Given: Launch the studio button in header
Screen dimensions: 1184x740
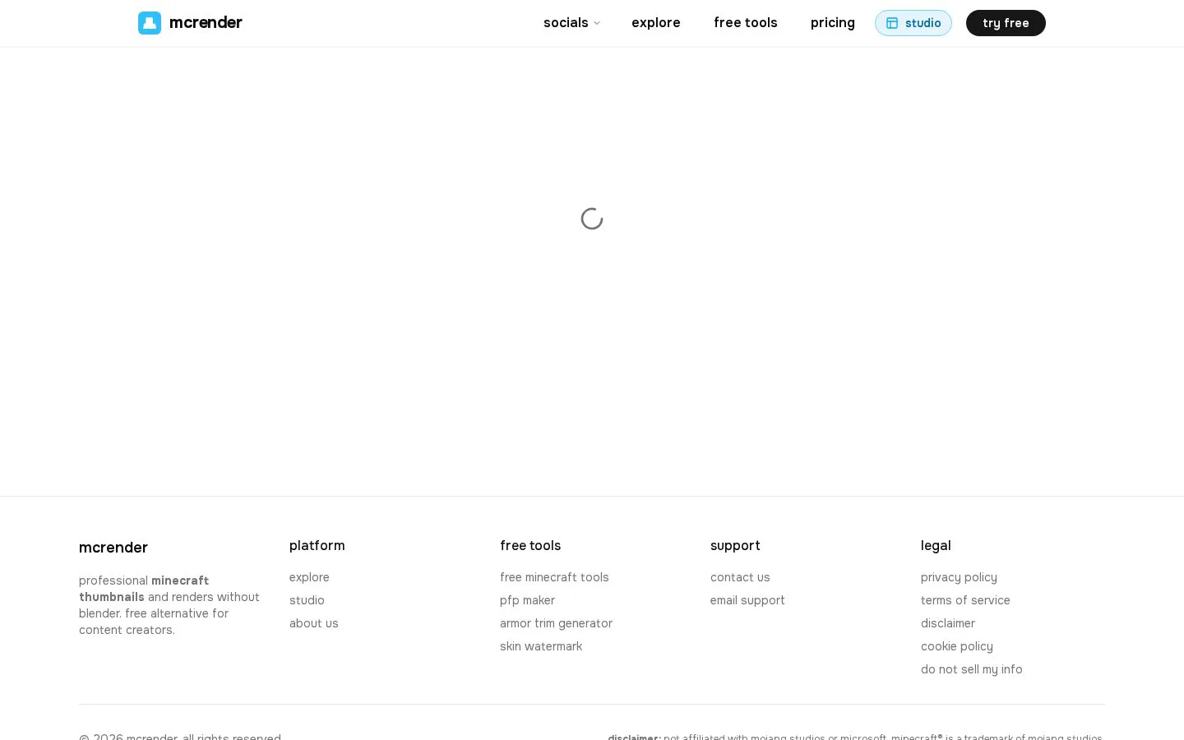Looking at the screenshot, I should (913, 23).
